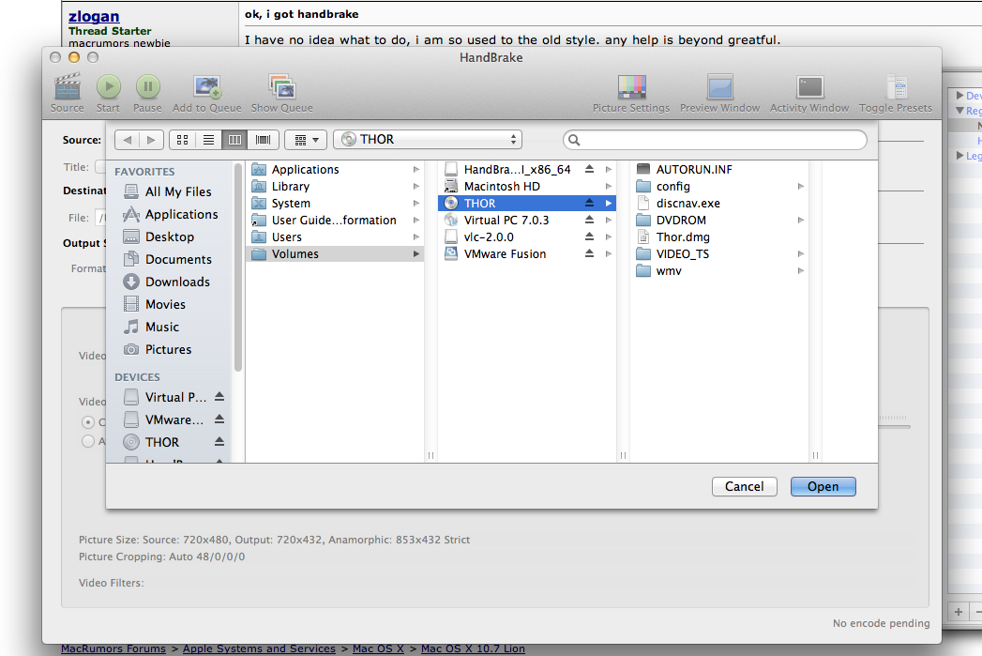Click the Cancel button
Screen dimensions: 982x656
click(744, 486)
